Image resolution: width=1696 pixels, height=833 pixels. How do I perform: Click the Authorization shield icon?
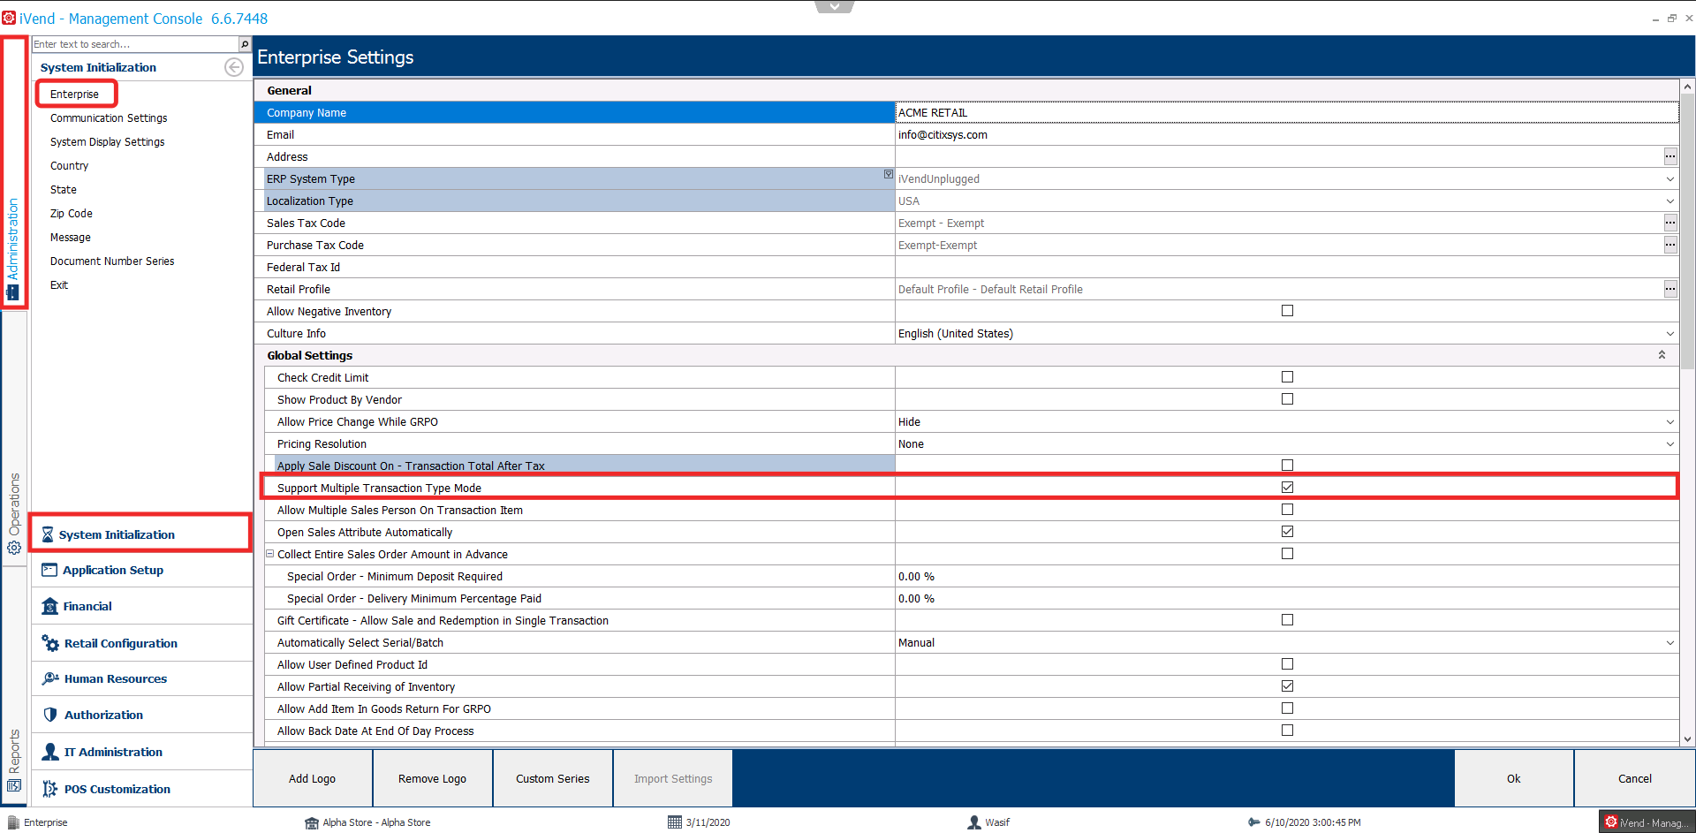pyautogui.click(x=50, y=715)
